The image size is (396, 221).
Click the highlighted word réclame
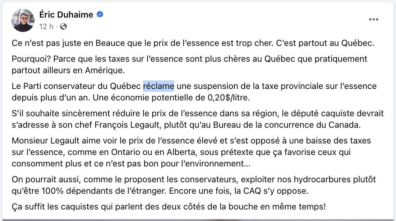(x=158, y=86)
